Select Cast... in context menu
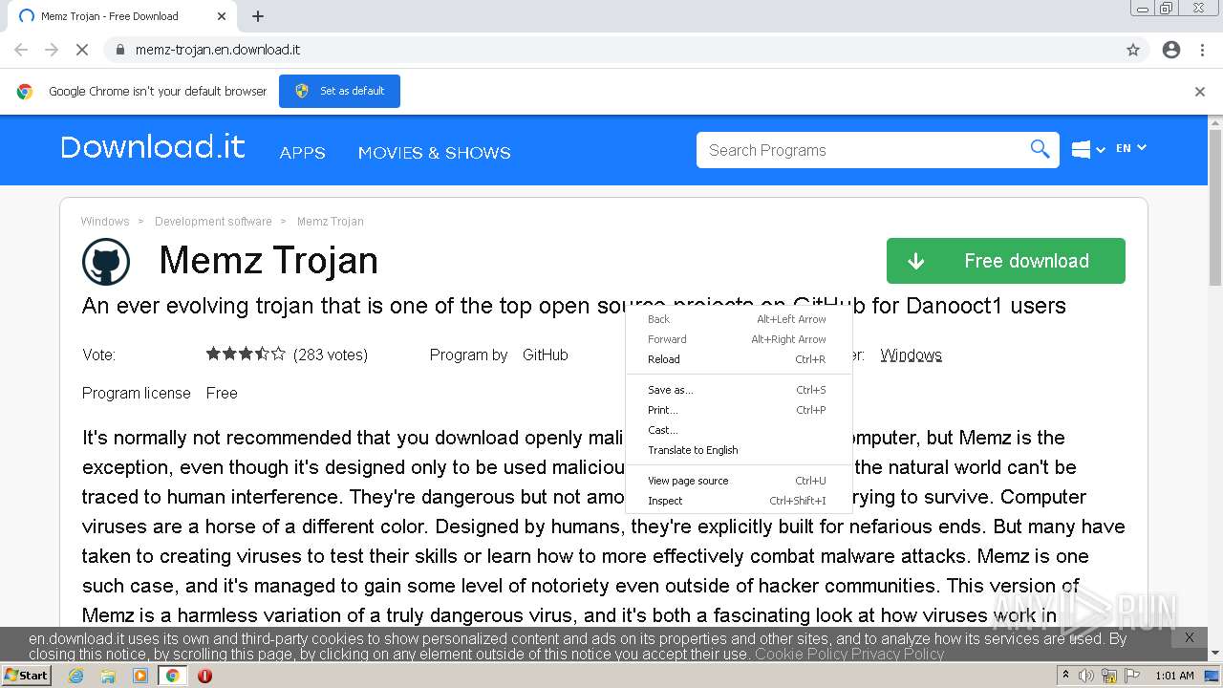 coord(737,430)
